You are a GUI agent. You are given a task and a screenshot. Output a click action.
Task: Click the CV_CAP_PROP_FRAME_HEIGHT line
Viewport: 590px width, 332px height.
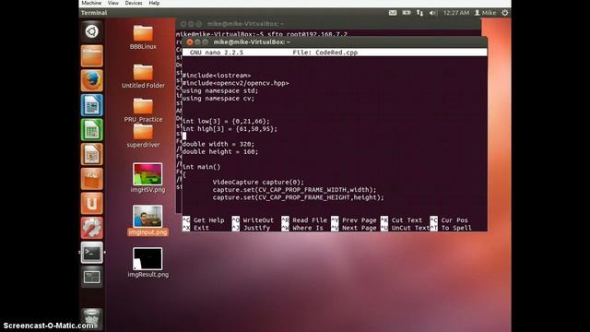298,197
